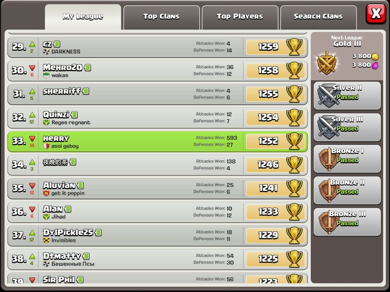
Task: Select the My League tab
Action: point(83,17)
